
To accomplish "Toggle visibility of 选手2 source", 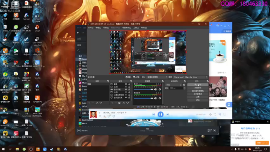I will 126,92.
